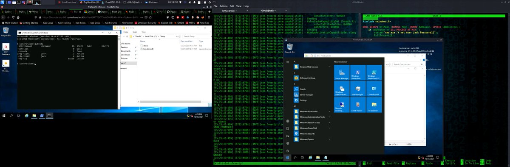510x167 pixels.
Task: Open settings gear in Start menu sidebar
Action: [x=288, y=143]
